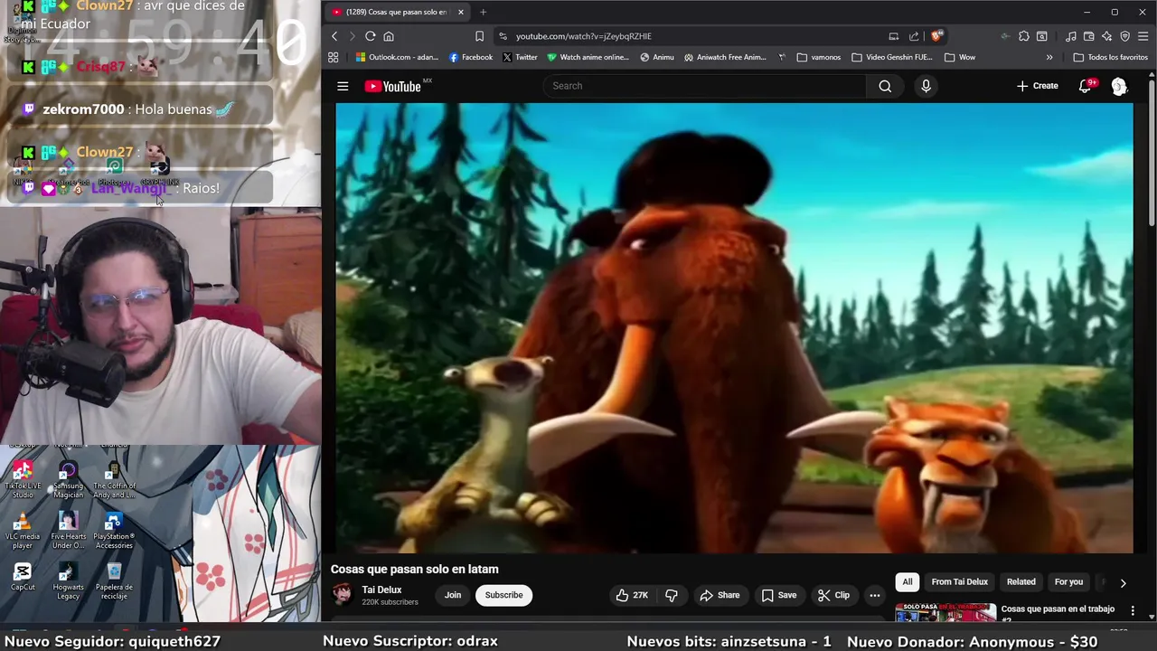Click the YouTube page vertical scrollbar

coord(1152,154)
